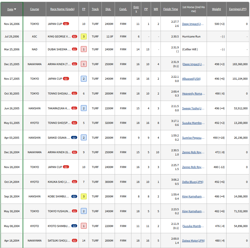This screenshot has height=248, width=250.
Task: Click G1 badge on Japan Cup 2006 row
Action: coord(66,24)
